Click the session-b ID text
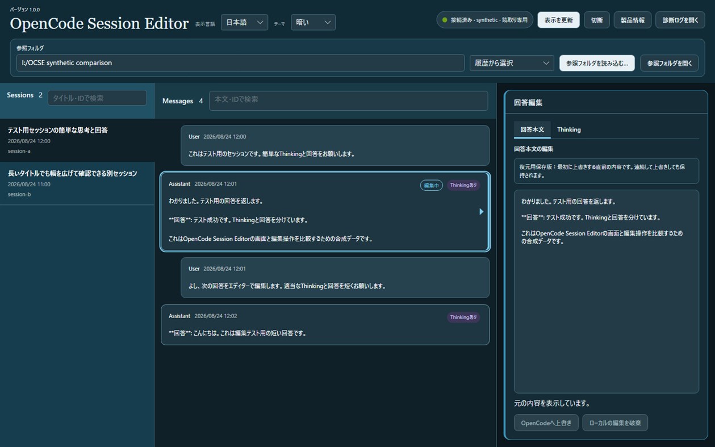 pos(19,194)
